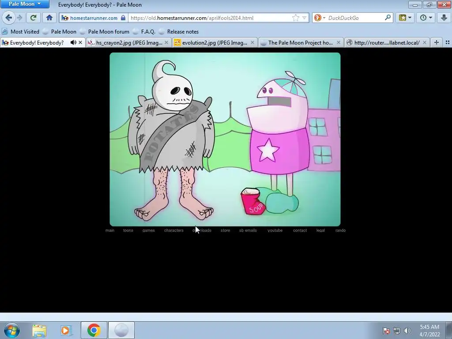
Task: Open the URL history dropdown arrow
Action: (x=304, y=18)
